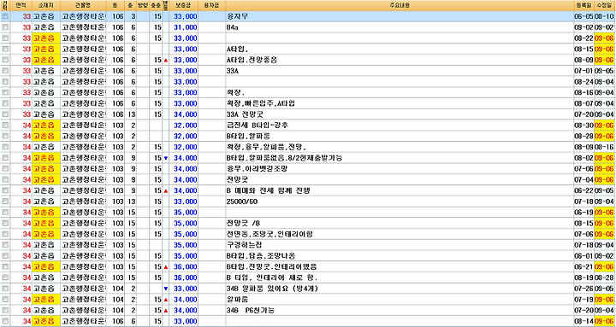Click the 구경하는집 note
Image resolution: width=616 pixels, height=327 pixels.
tap(244, 245)
